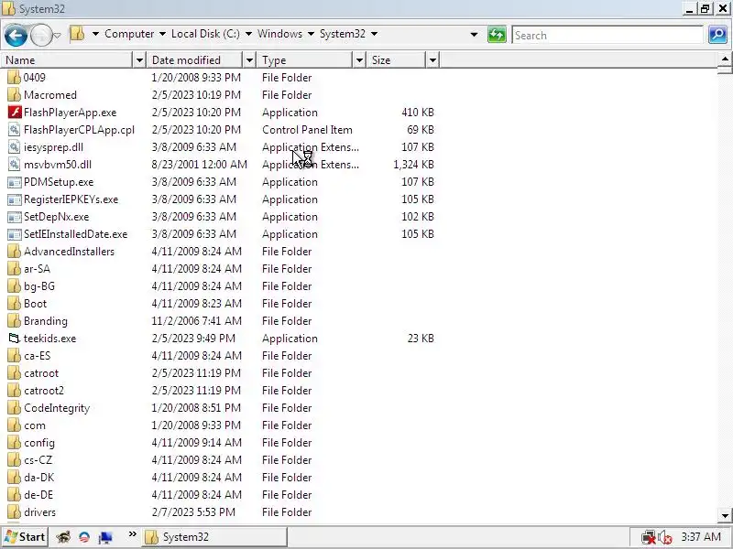The image size is (733, 549).
Task: Select the cs-CZ folder name
Action: tap(38, 460)
